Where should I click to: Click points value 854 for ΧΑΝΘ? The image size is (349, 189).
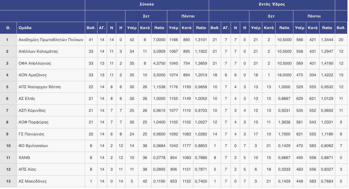(x=173, y=158)
